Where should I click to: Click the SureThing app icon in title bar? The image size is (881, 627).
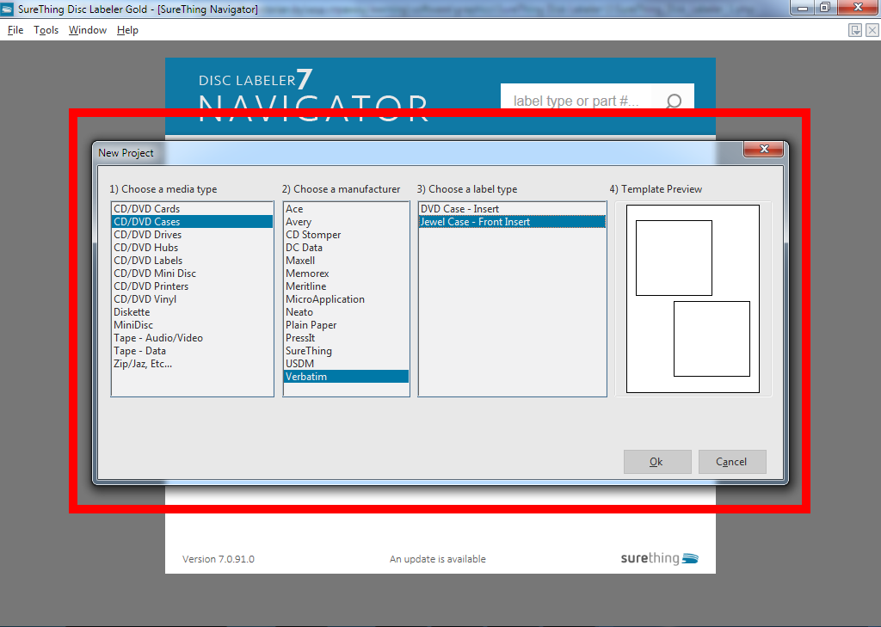(x=8, y=8)
